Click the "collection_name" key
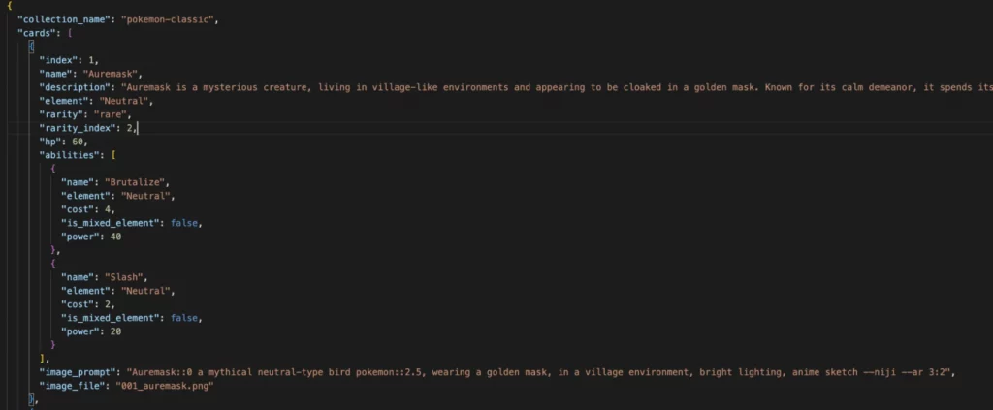The width and height of the screenshot is (993, 410). 64,19
